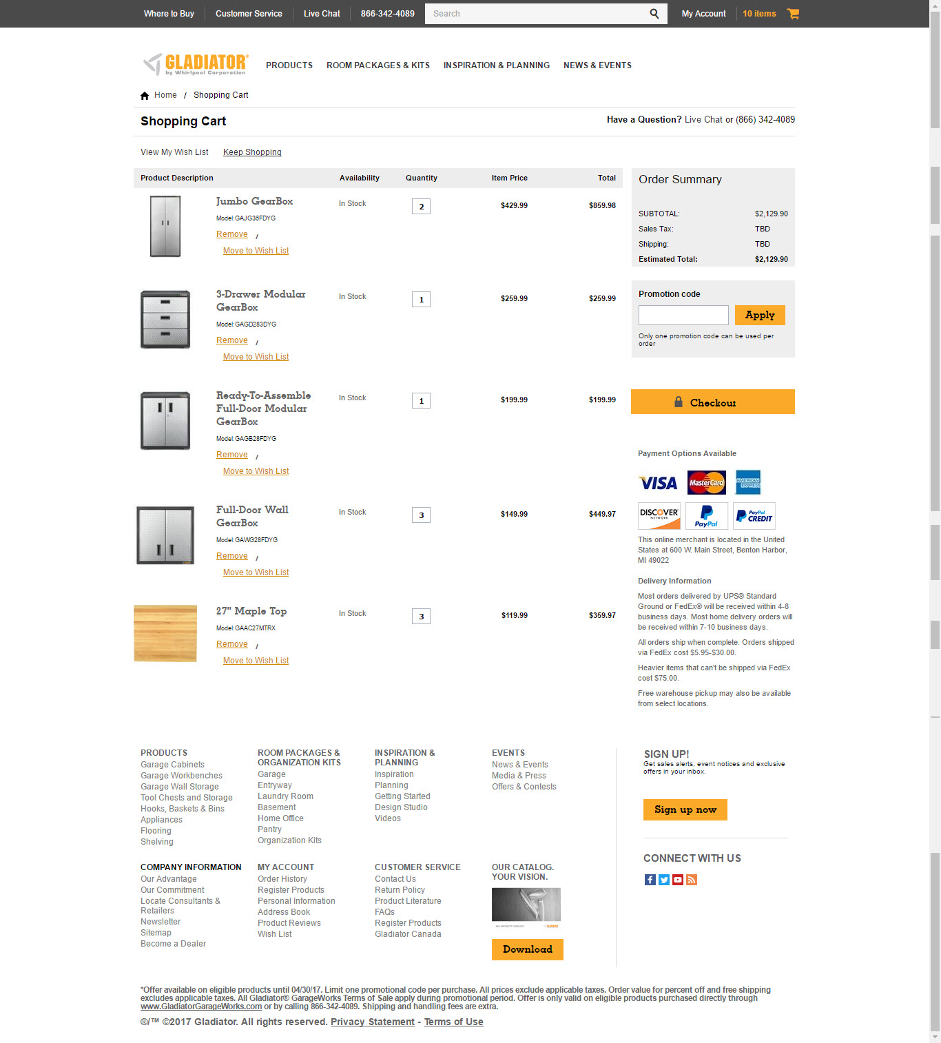Apply the promotion code
This screenshot has height=1043, width=941.
[760, 315]
